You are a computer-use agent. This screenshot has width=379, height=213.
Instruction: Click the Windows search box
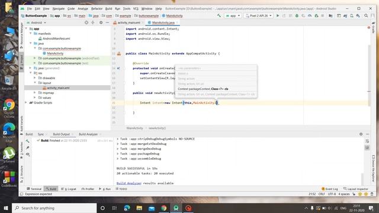point(54,208)
